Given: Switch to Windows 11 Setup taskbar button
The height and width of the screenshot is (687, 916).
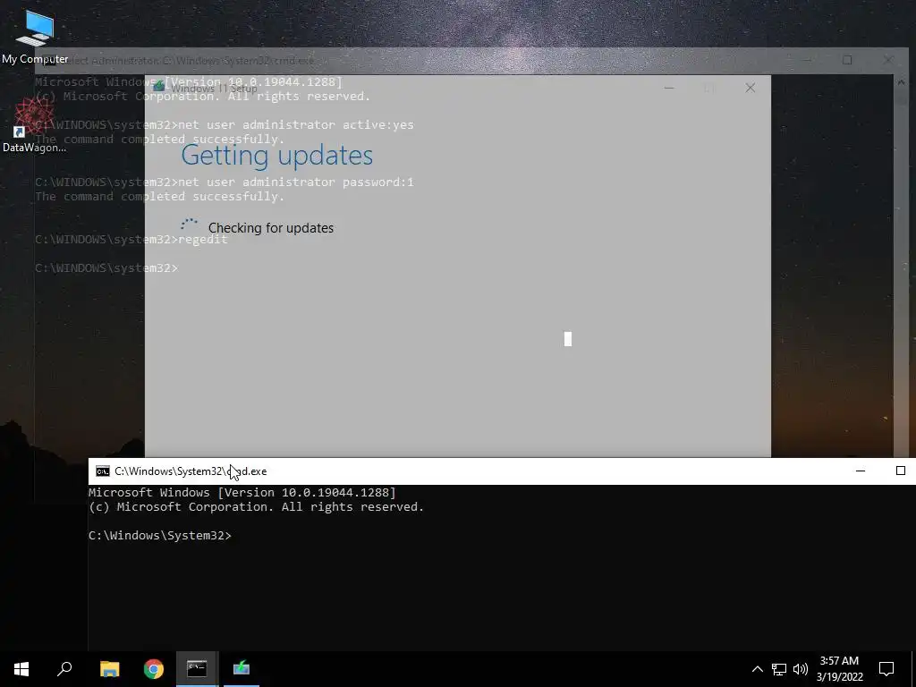Looking at the screenshot, I should (x=242, y=669).
